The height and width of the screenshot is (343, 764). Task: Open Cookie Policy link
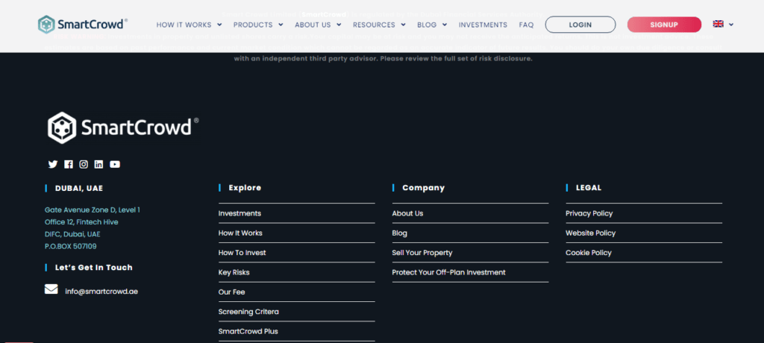[x=589, y=252]
